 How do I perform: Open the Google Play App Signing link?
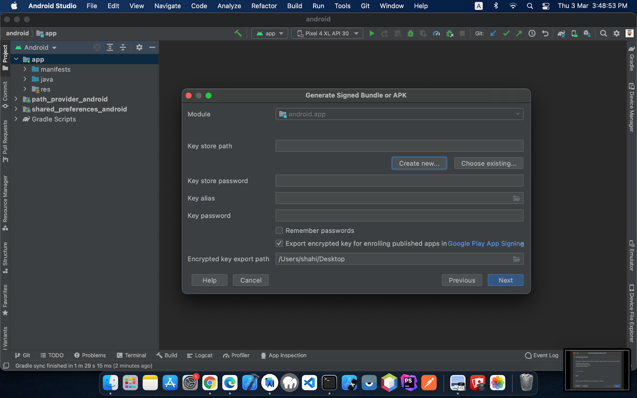(486, 244)
